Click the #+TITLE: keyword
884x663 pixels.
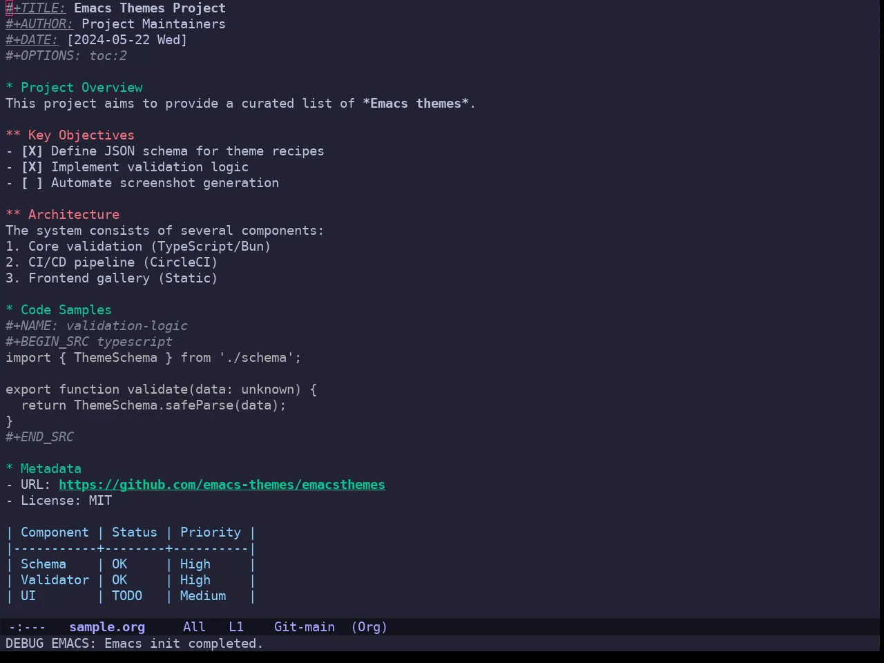pyautogui.click(x=36, y=8)
